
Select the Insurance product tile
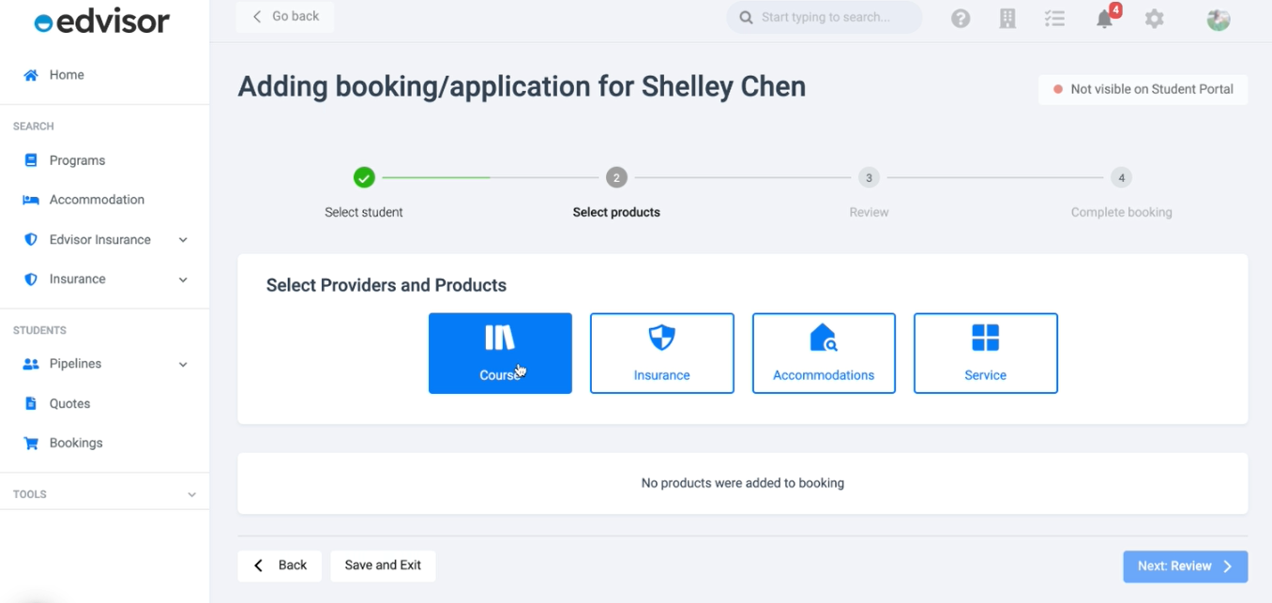point(662,354)
